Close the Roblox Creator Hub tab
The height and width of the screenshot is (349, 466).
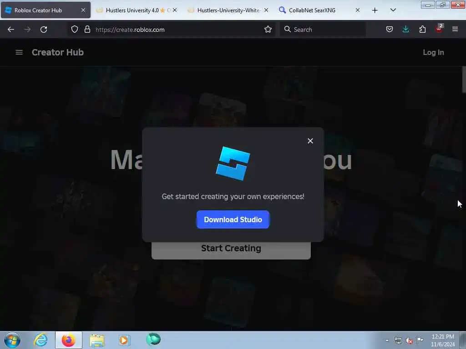point(83,10)
